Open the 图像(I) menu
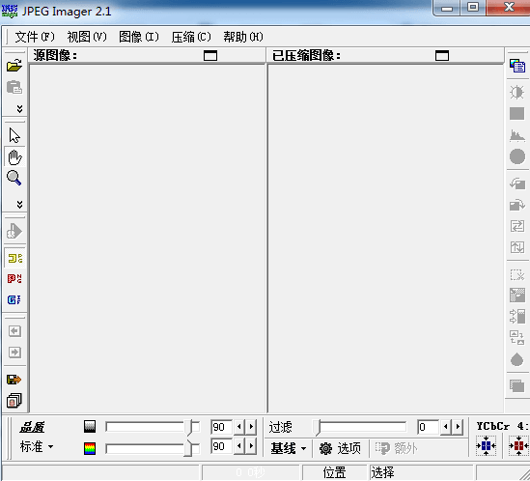This screenshot has width=530, height=481. [x=139, y=37]
